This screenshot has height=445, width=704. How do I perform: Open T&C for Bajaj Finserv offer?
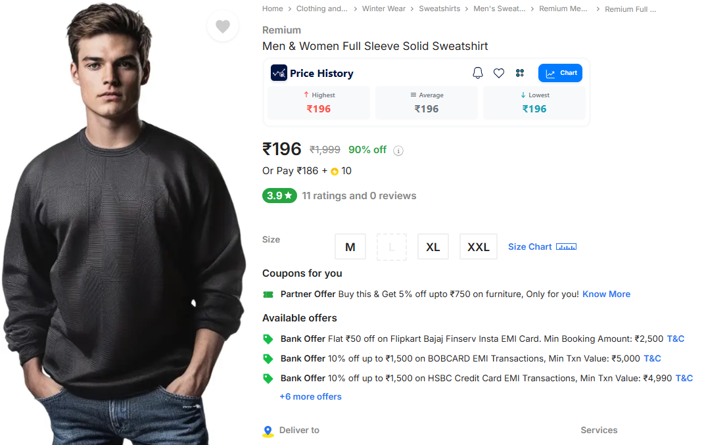click(676, 339)
